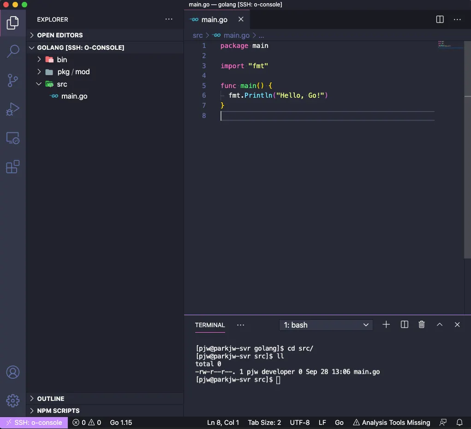The width and height of the screenshot is (471, 429).
Task: Select main.go in the file tree
Action: [x=74, y=96]
